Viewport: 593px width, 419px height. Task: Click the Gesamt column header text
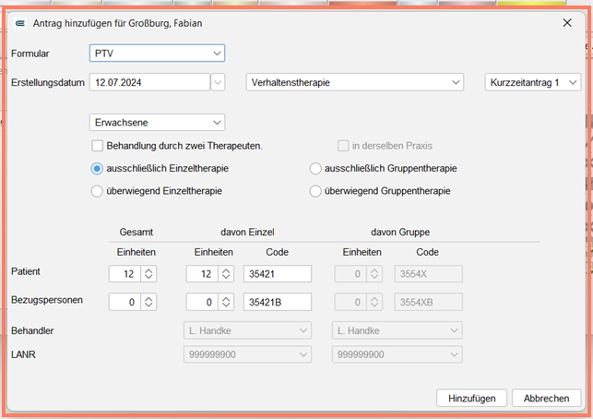click(x=136, y=232)
